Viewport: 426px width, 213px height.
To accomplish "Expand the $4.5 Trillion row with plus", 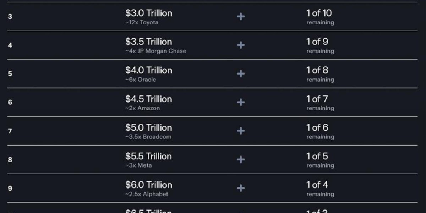I will [x=241, y=102].
